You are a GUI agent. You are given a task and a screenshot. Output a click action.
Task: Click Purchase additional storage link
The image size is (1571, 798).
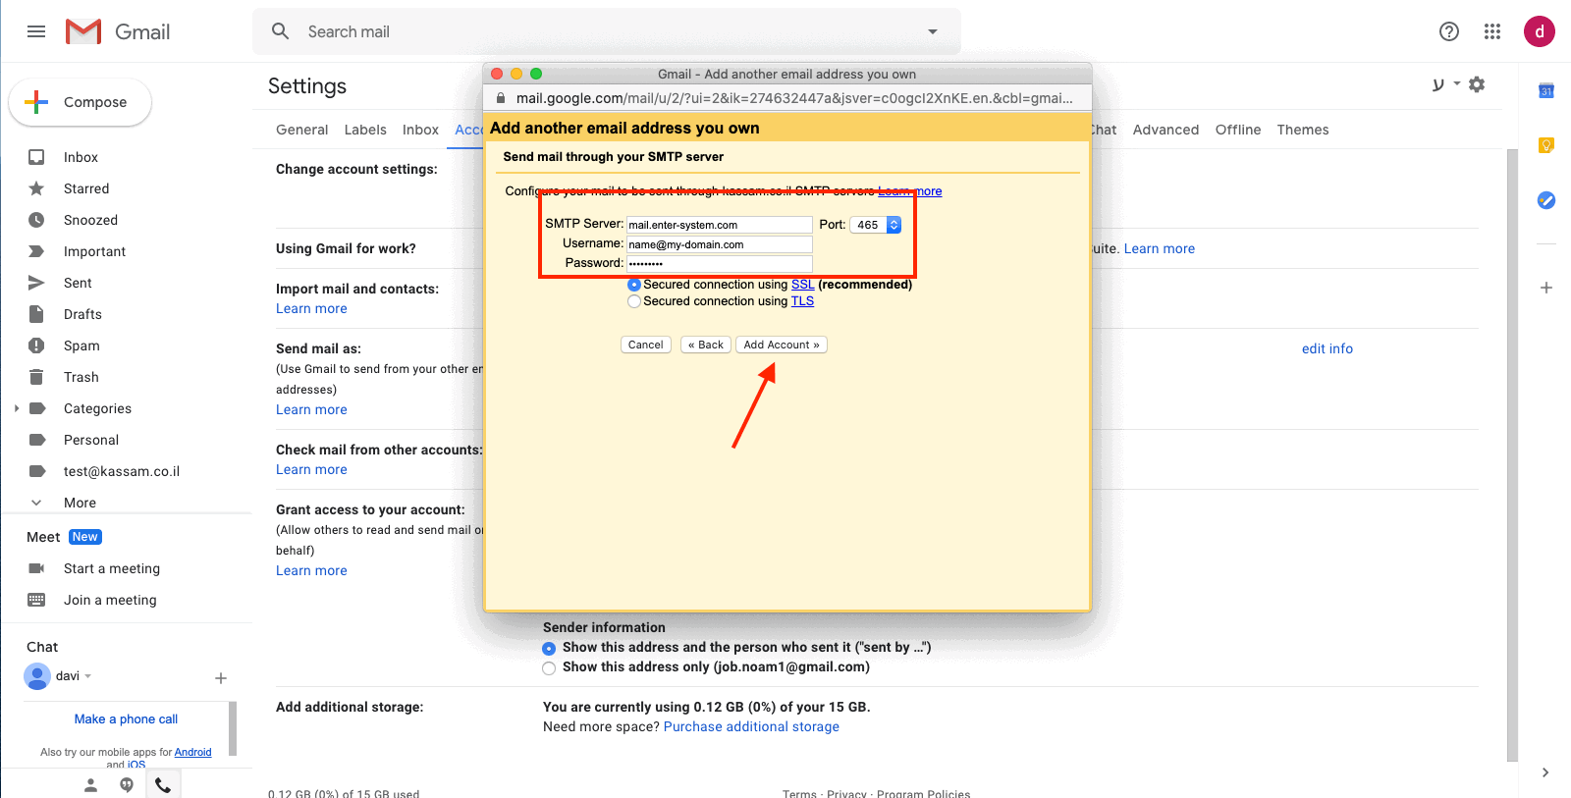pos(751,726)
